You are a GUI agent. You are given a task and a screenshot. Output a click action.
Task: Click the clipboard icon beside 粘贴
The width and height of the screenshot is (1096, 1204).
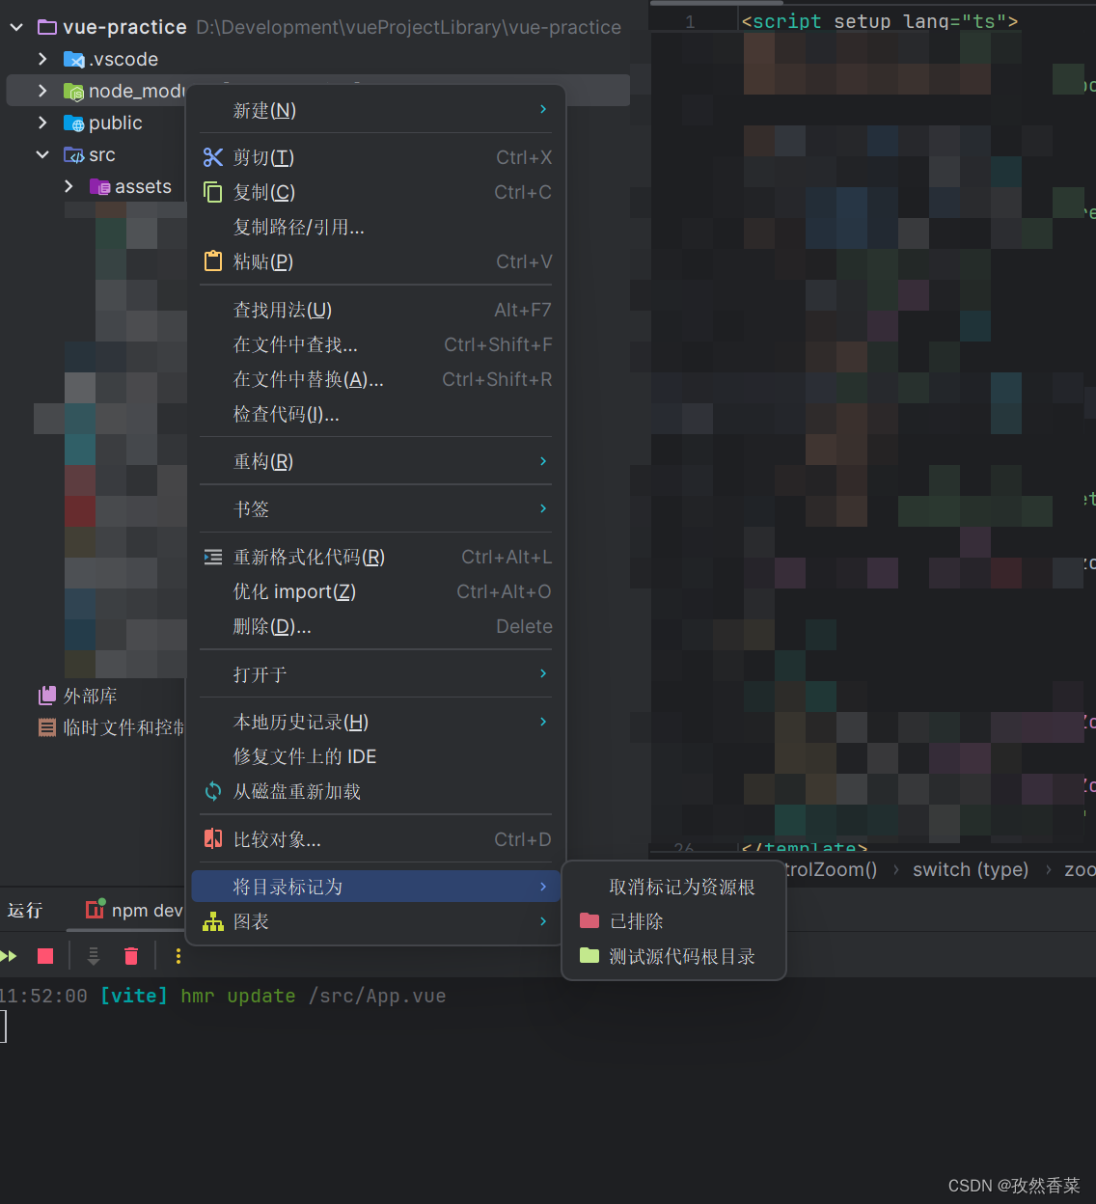[x=212, y=260]
